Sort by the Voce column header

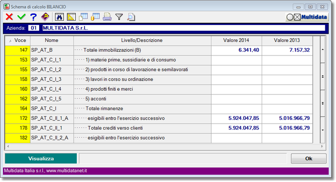click(17, 40)
